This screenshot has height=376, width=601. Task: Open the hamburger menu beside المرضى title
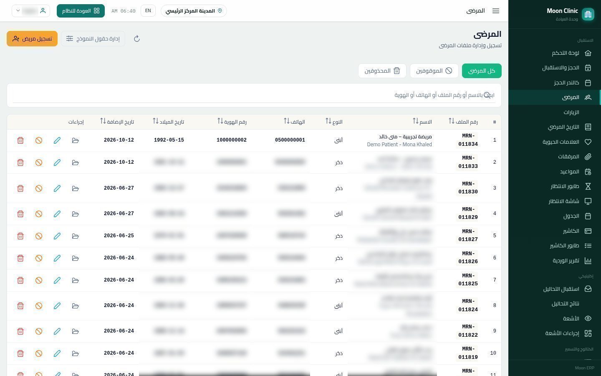click(496, 11)
